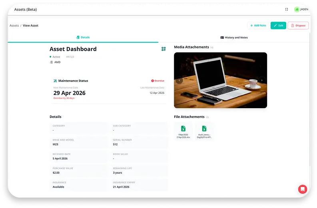Click the Active status label
This screenshot has height=208, width=317.
(x=56, y=57)
